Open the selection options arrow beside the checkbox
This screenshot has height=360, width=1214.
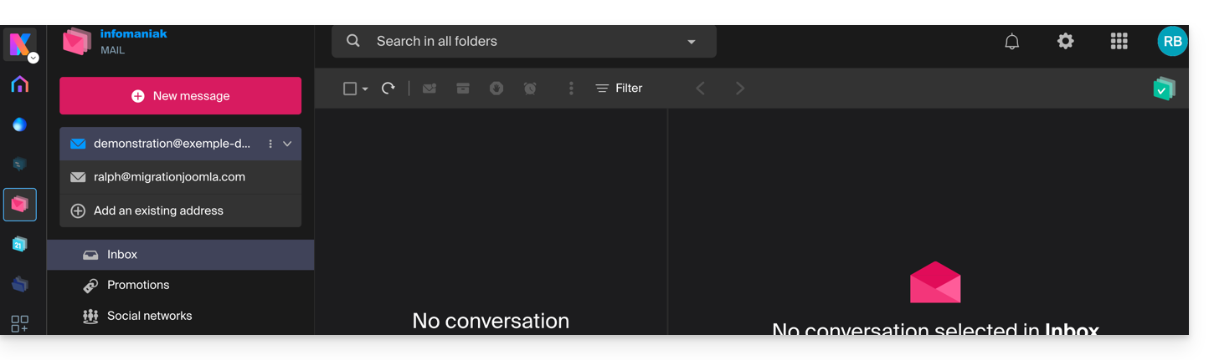coord(365,89)
